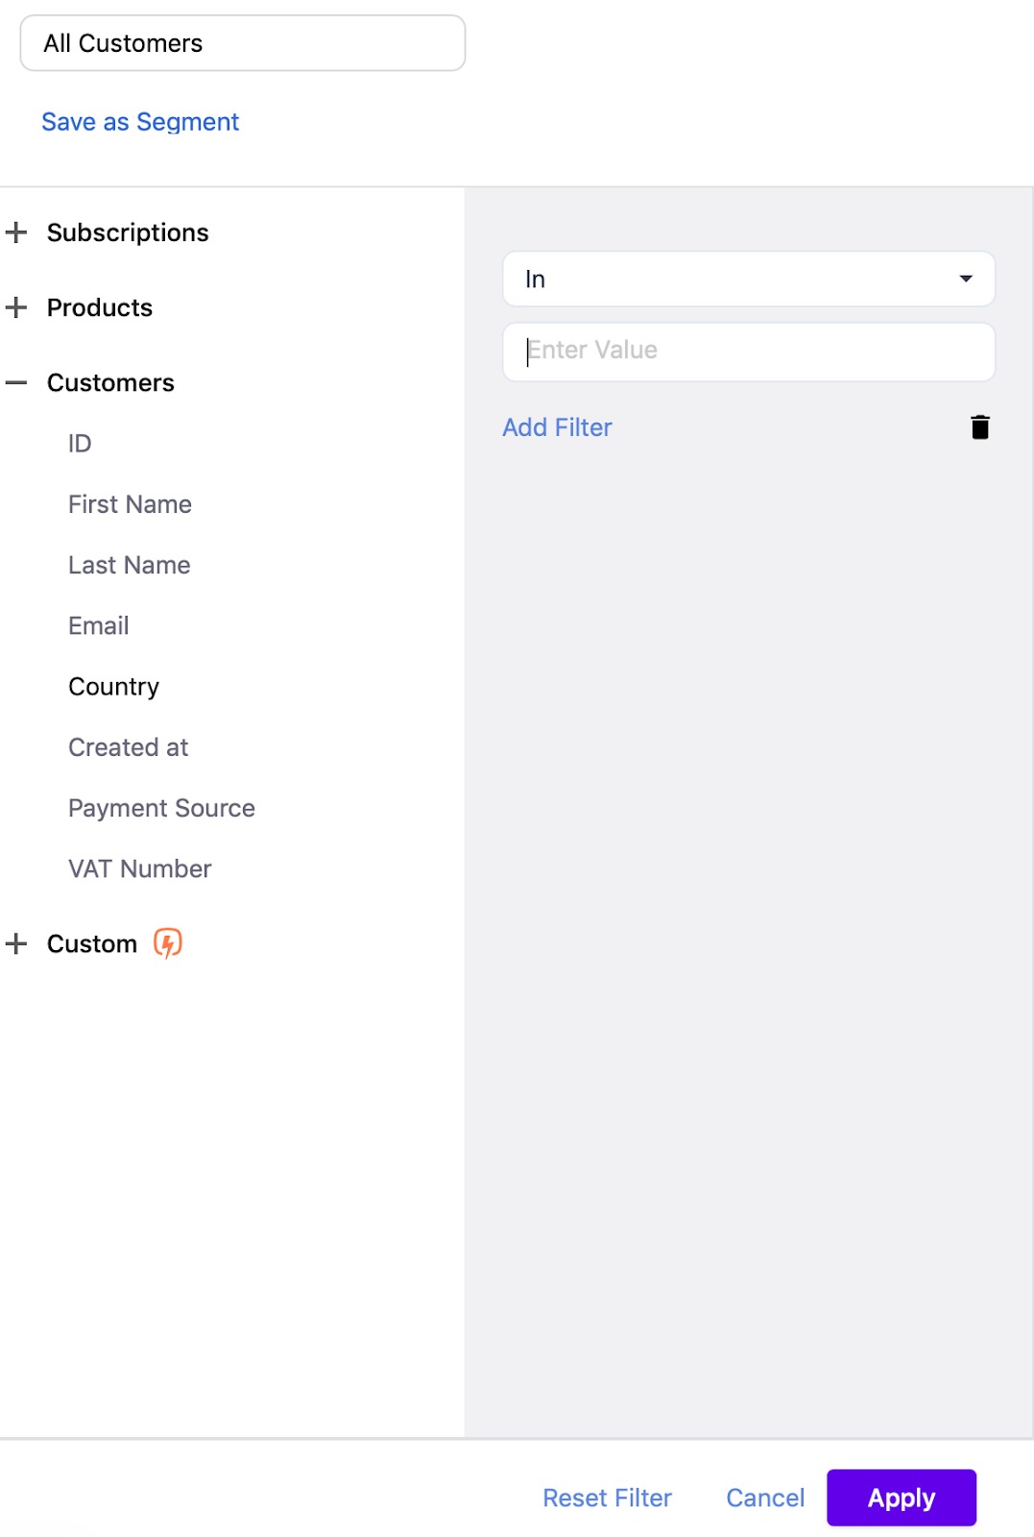Select Payment Source filter field

click(x=161, y=808)
